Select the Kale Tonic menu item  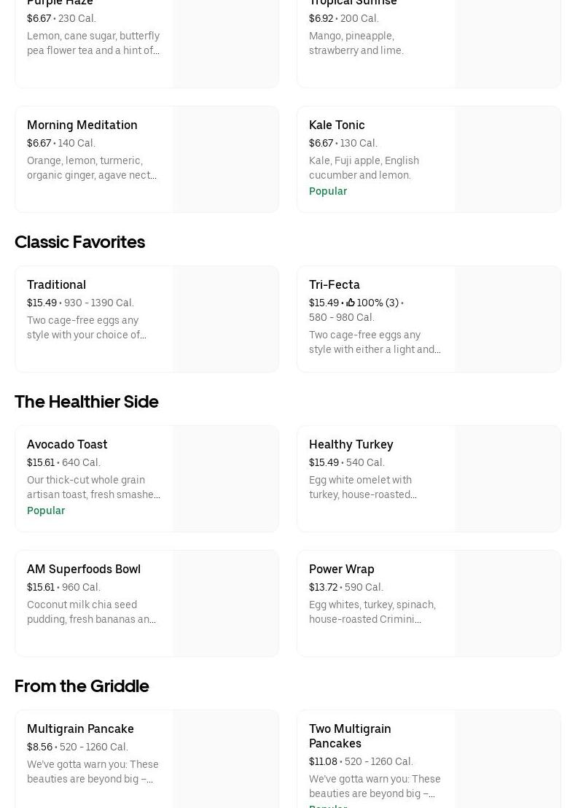337,125
